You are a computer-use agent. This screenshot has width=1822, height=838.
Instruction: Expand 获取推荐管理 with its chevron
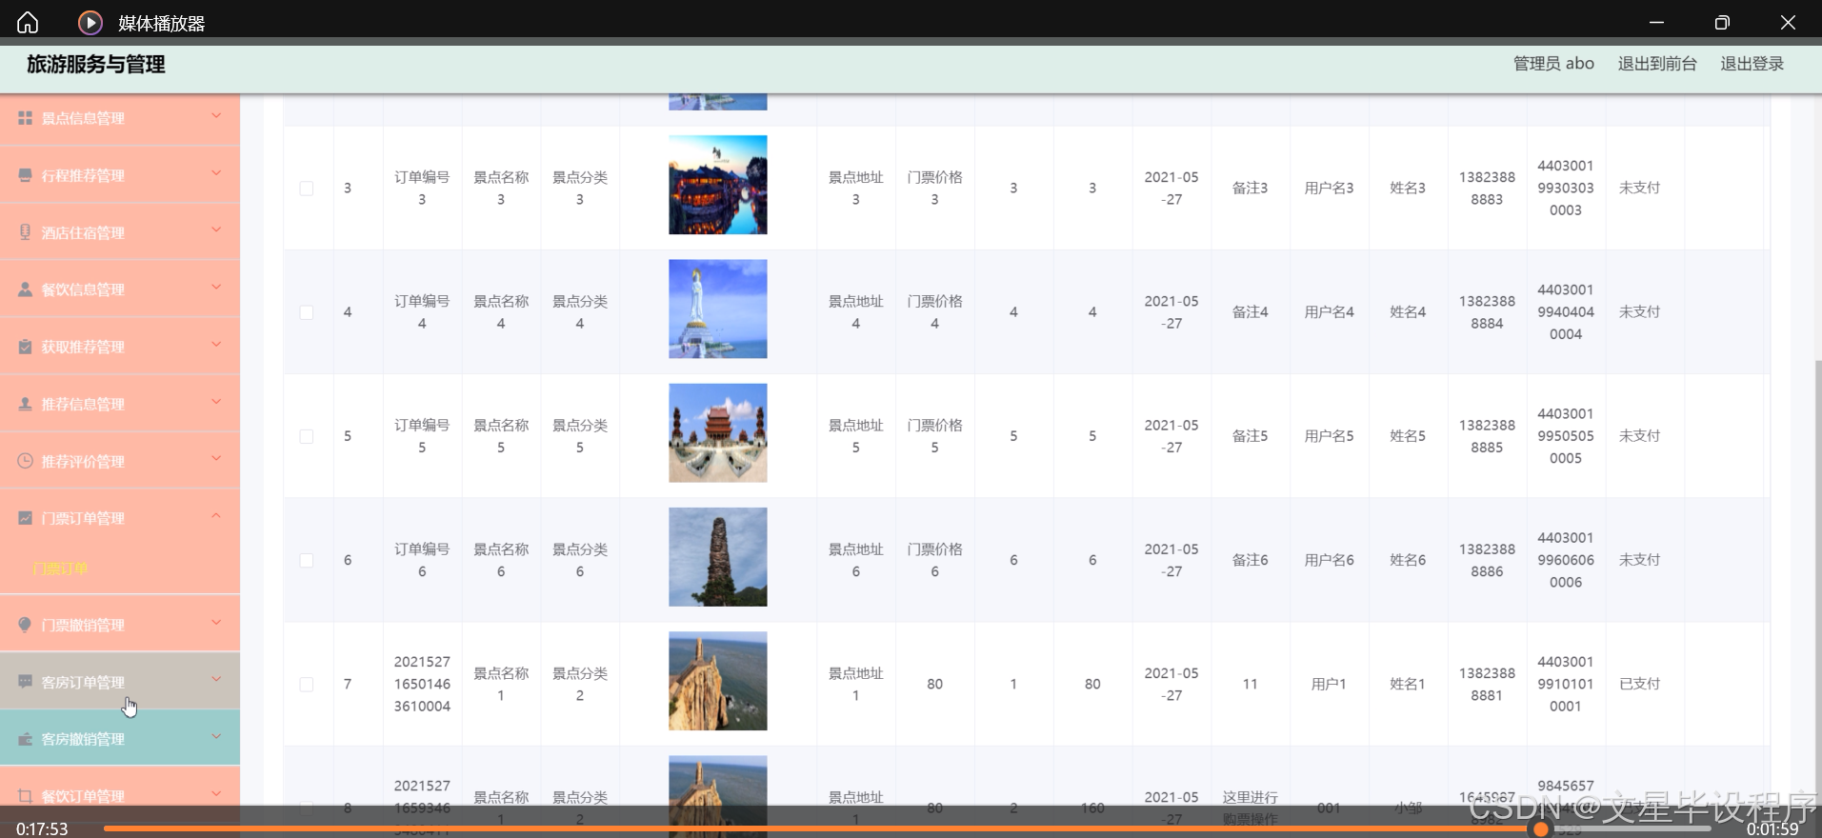216,345
